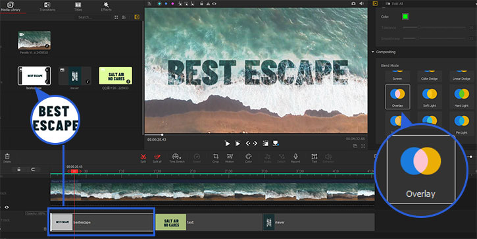Choose the Pin Light blend mode
Viewport: 477px width, 239px height.
point(461,123)
